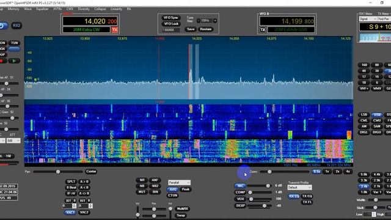
Task: Open the ATT attenuator dropdown
Action: point(13,141)
